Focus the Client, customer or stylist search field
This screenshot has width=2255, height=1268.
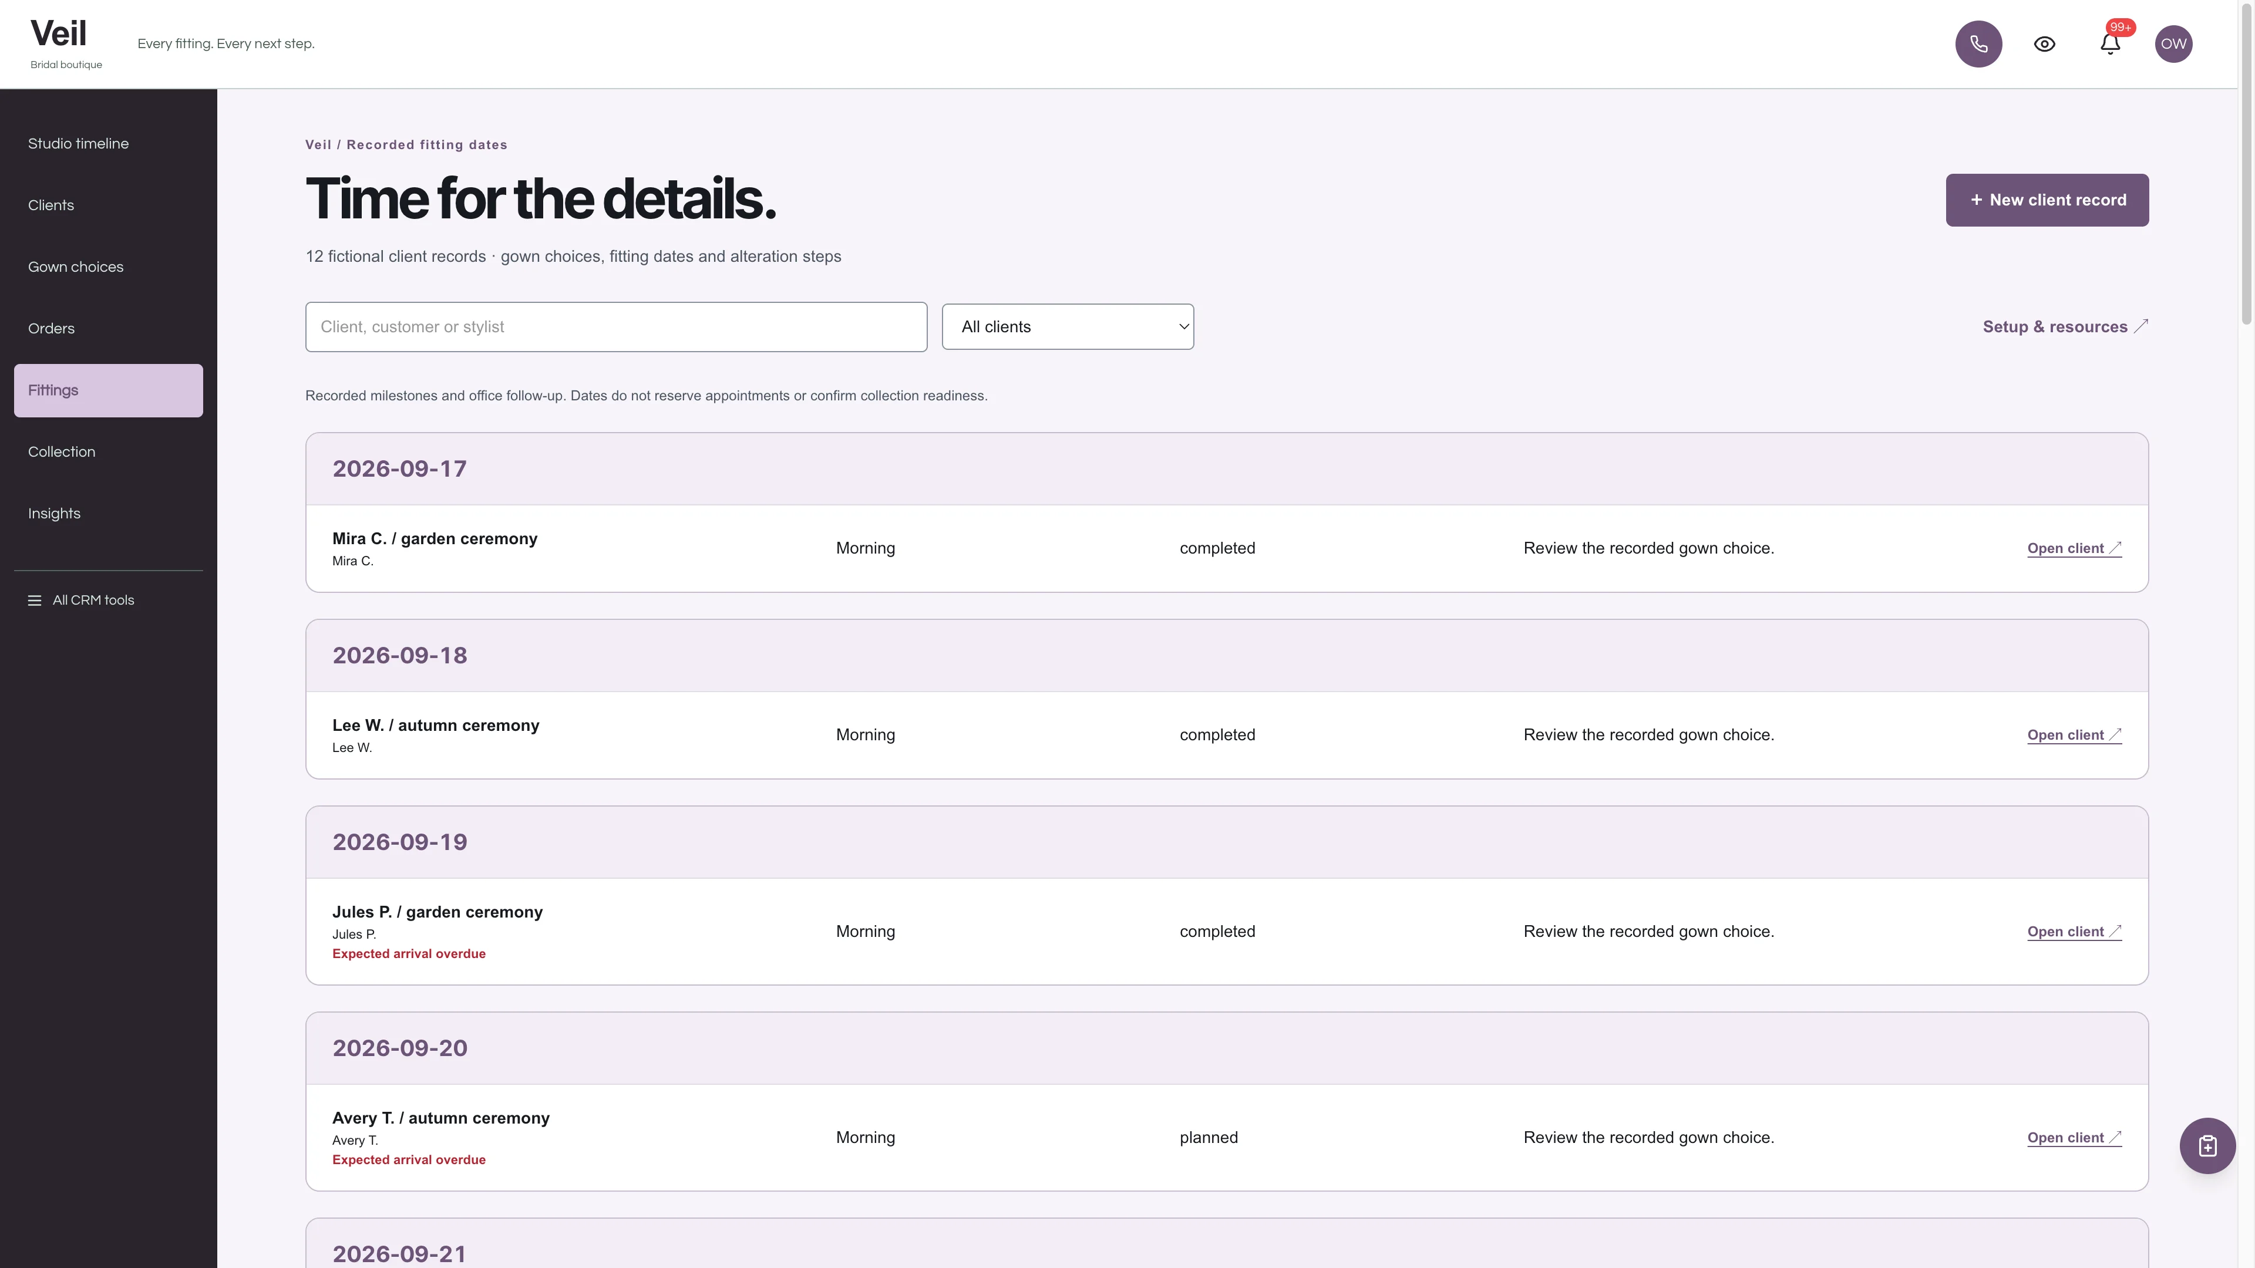pos(615,326)
